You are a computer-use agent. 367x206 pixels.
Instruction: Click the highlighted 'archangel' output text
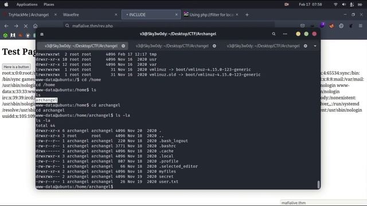(x=46, y=100)
